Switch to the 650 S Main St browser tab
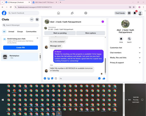This screenshot has width=146, height=116. coord(44,2)
